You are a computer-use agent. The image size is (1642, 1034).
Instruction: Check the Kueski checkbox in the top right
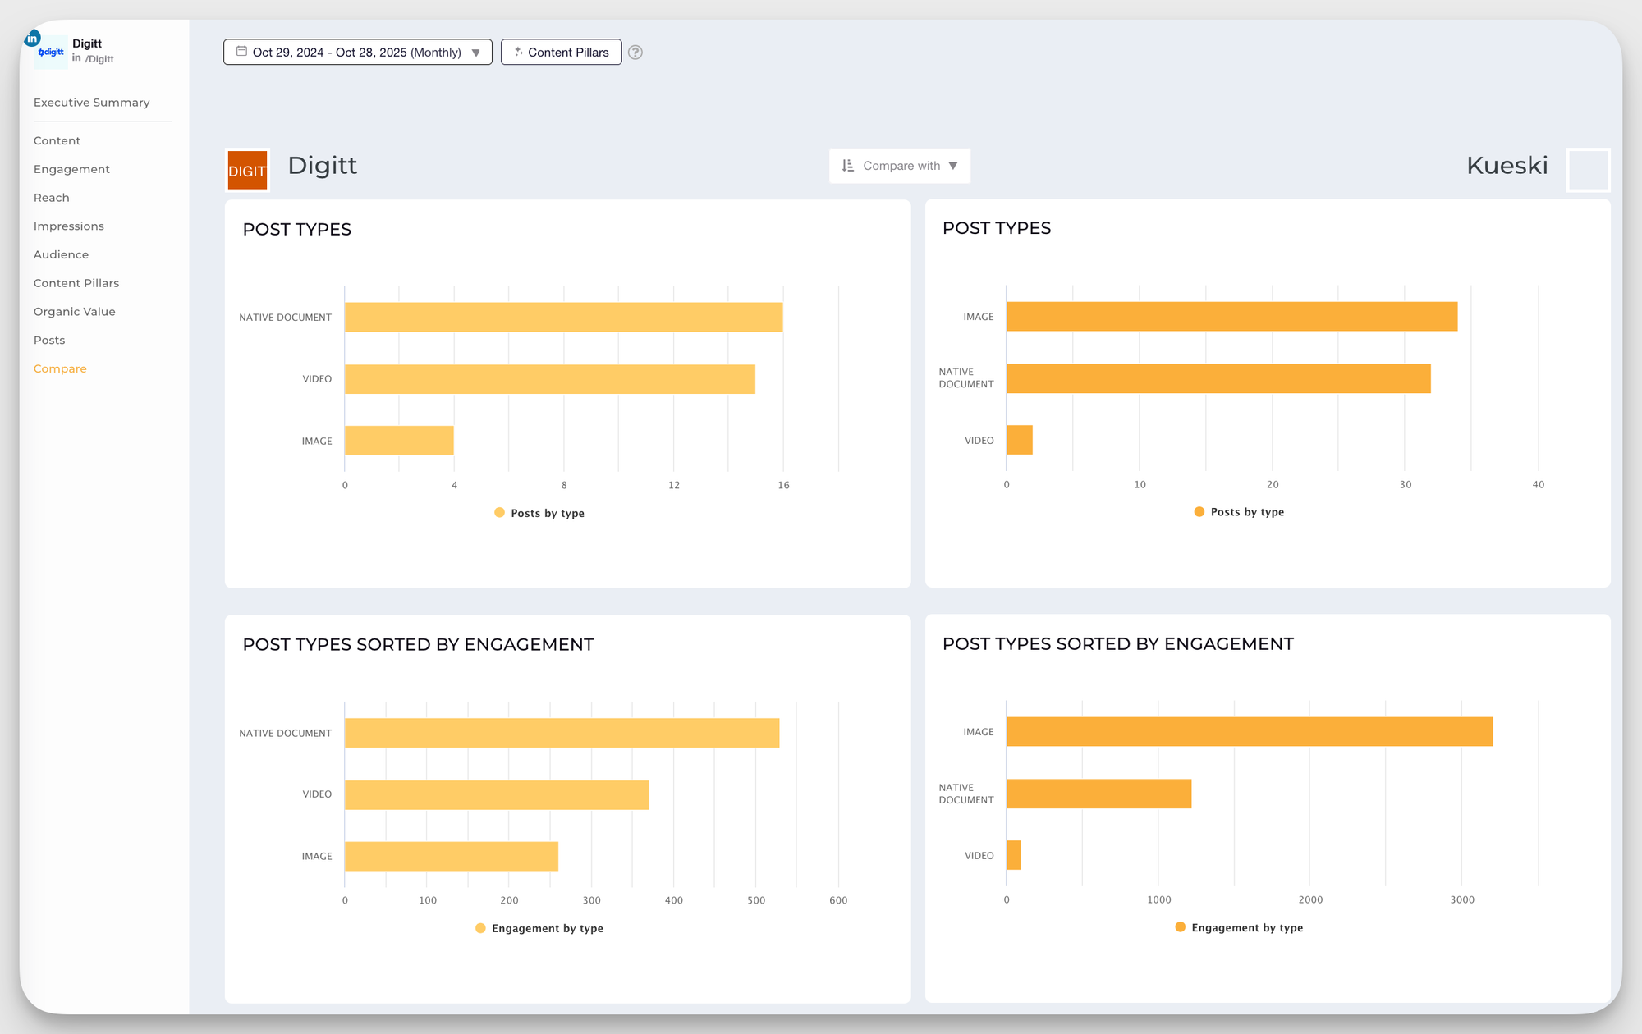point(1588,170)
